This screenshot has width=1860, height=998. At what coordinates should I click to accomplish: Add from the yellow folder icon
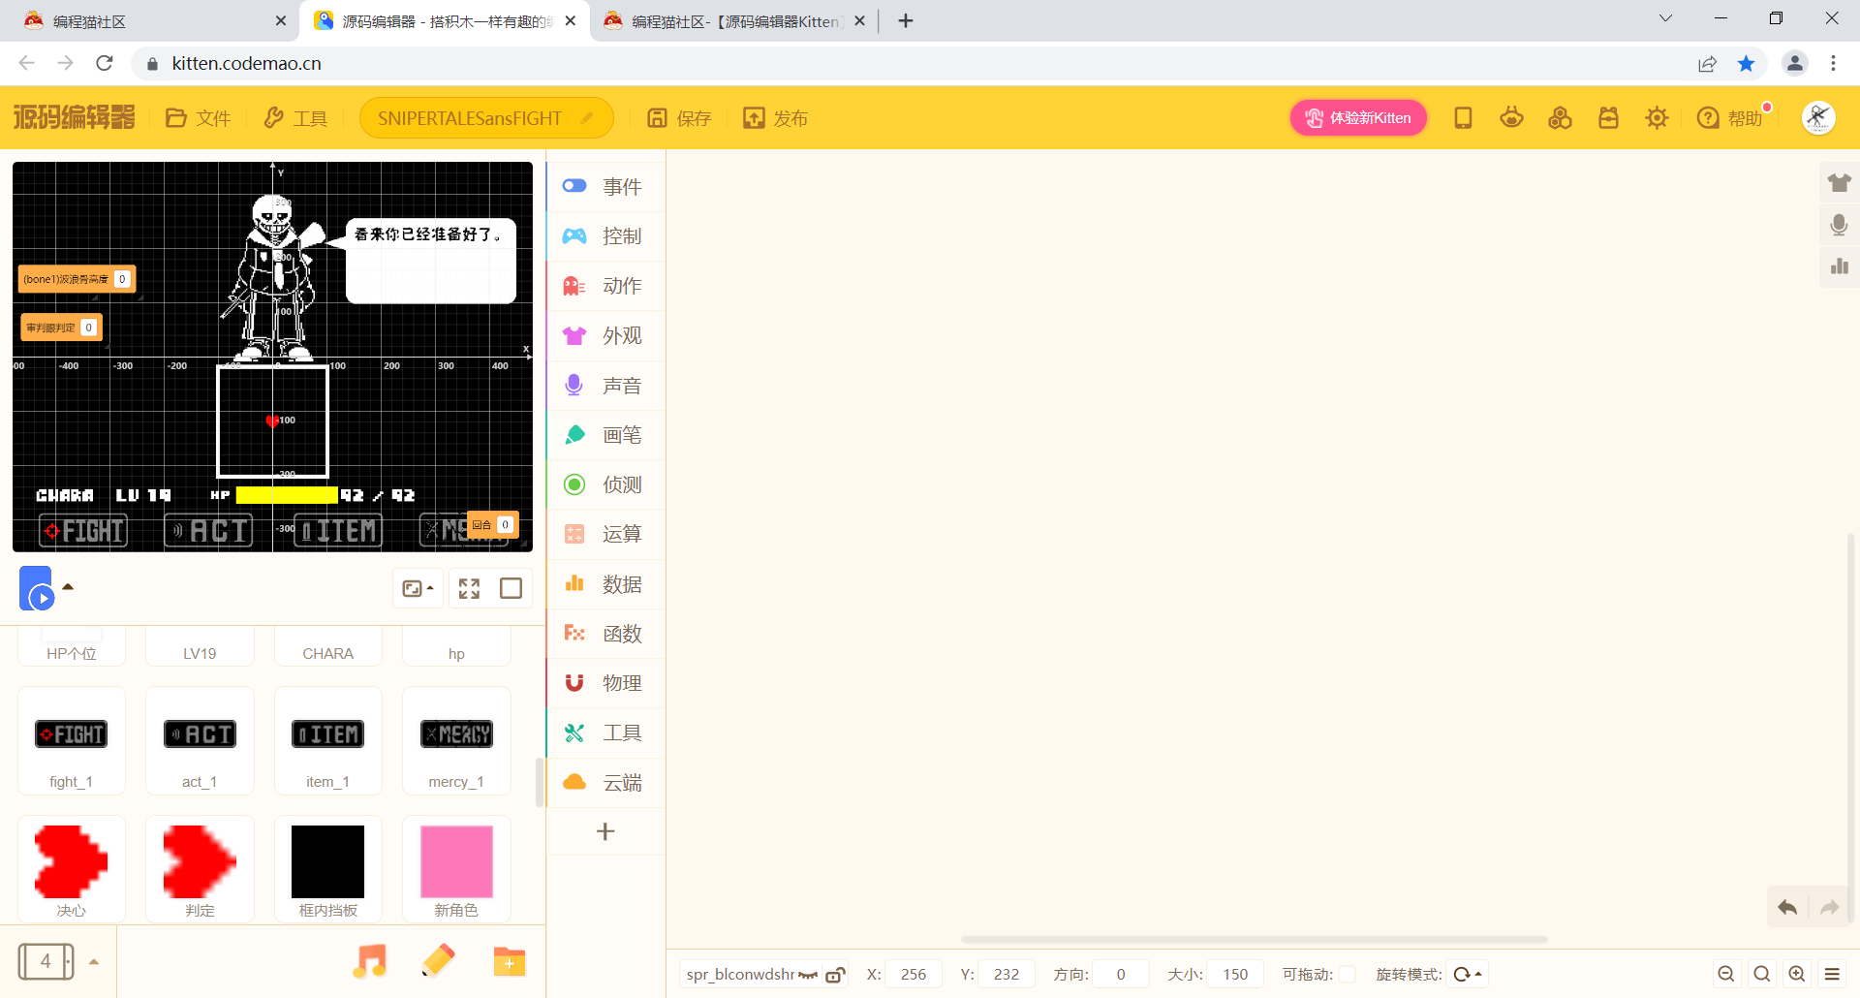[x=509, y=961]
